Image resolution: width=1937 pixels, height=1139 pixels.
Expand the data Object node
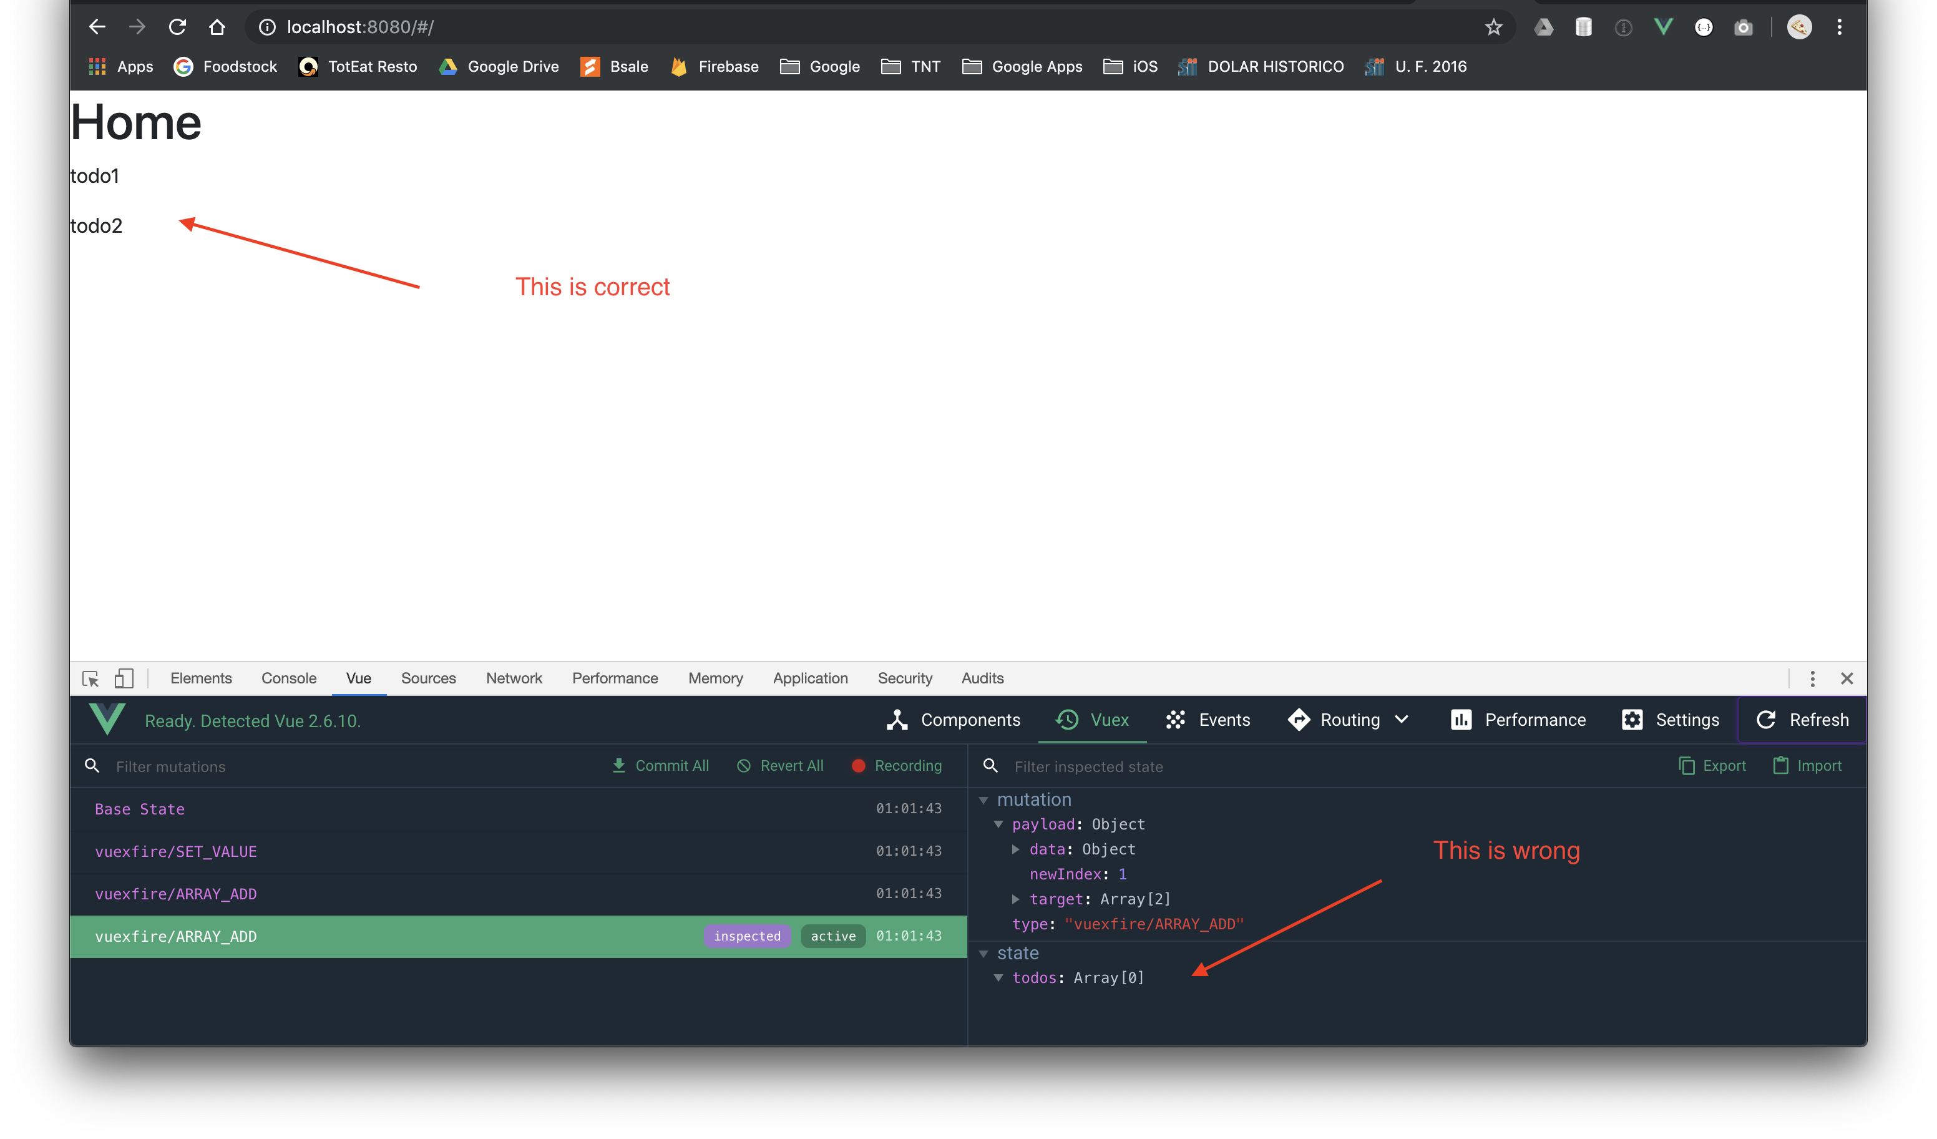pyautogui.click(x=1015, y=849)
